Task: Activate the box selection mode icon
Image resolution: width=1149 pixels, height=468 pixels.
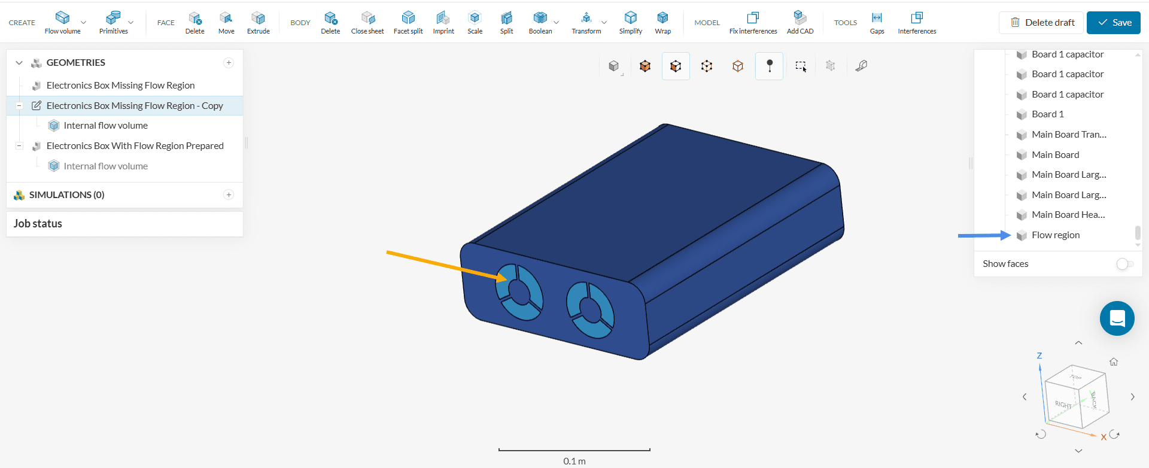Action: click(801, 66)
